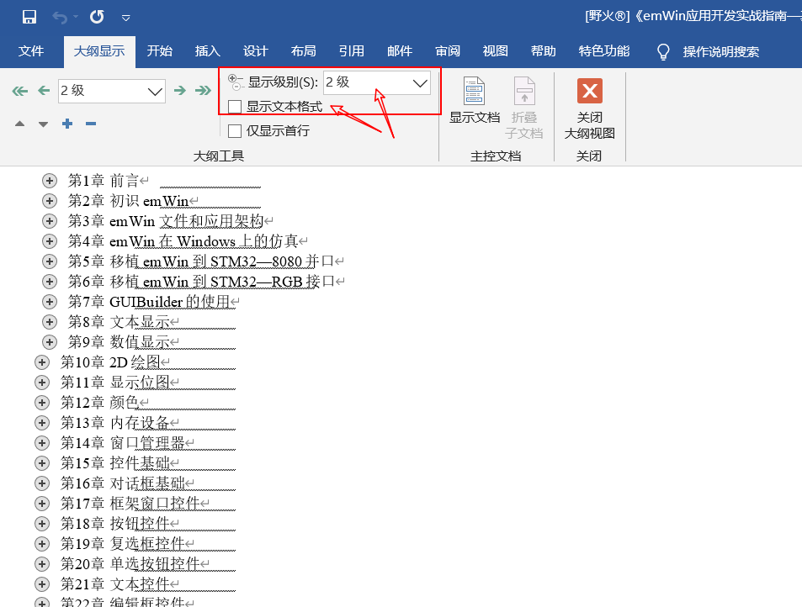Viewport: 802px width, 607px height.
Task: Click the Move Down triangle icon
Action: (43, 124)
